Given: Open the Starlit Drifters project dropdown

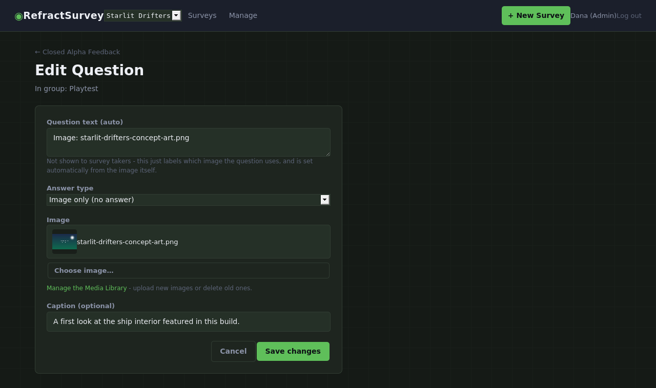Looking at the screenshot, I should pos(142,15).
